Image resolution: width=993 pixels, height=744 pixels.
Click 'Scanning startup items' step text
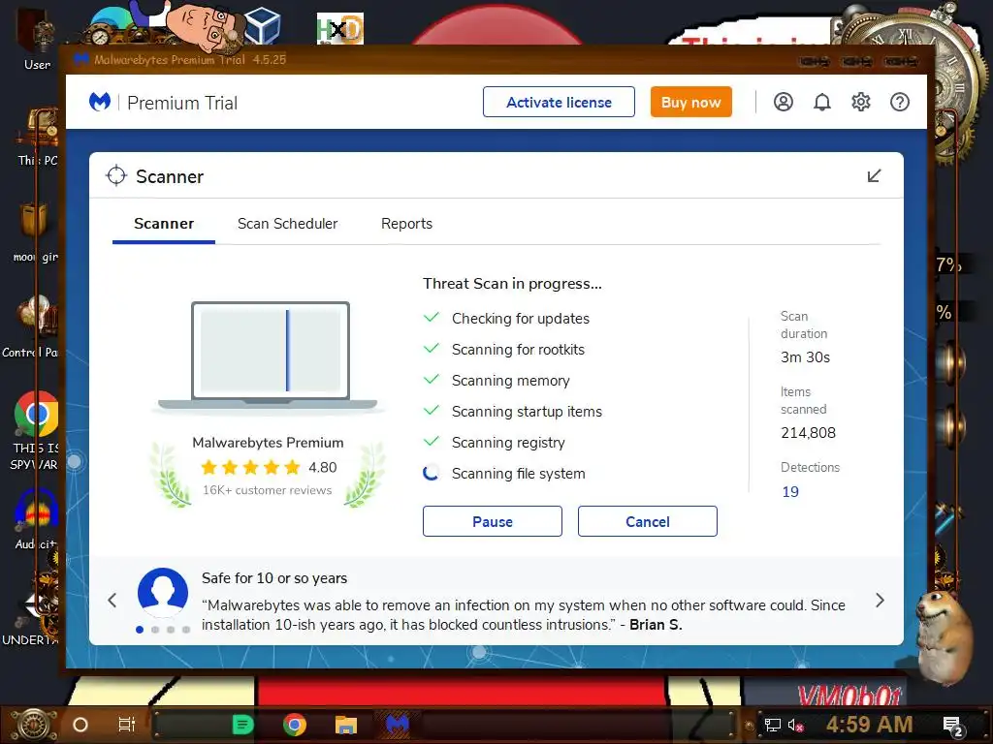[527, 411]
